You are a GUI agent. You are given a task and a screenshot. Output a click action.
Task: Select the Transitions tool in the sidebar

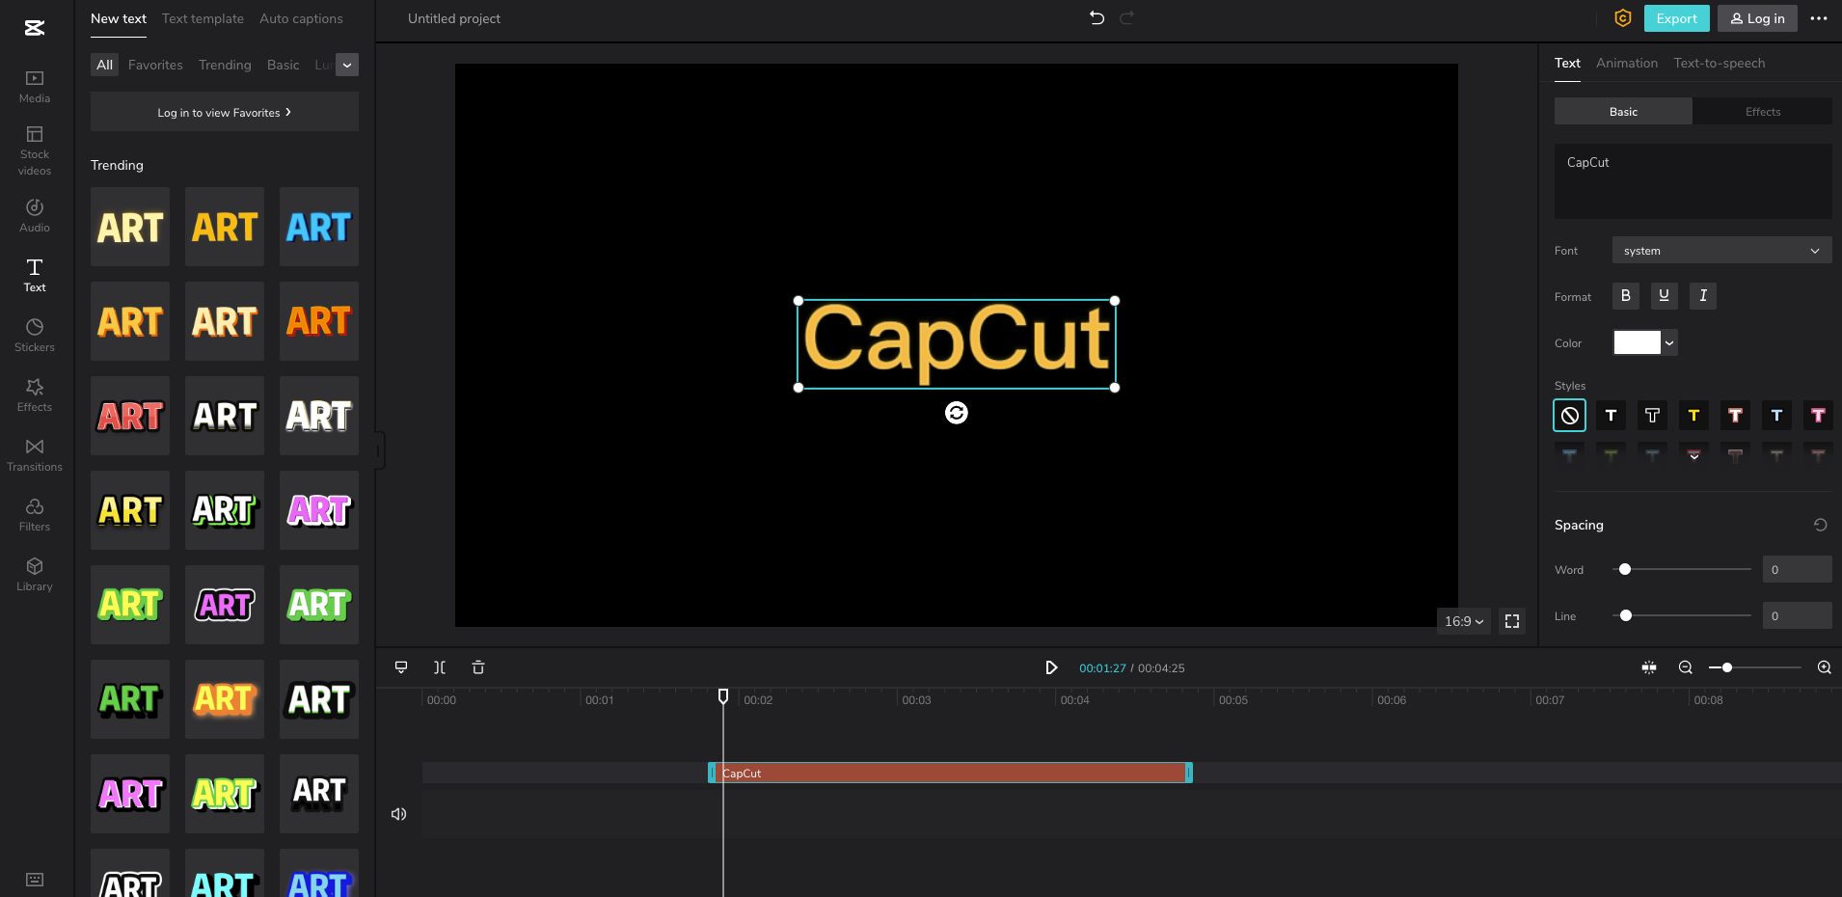tap(34, 453)
